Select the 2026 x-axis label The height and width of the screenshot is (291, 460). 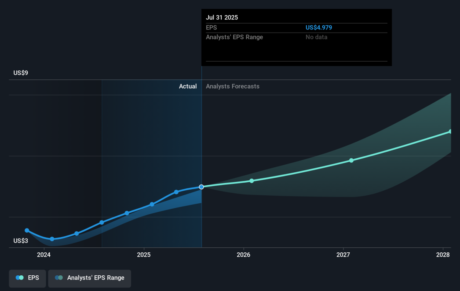click(243, 255)
